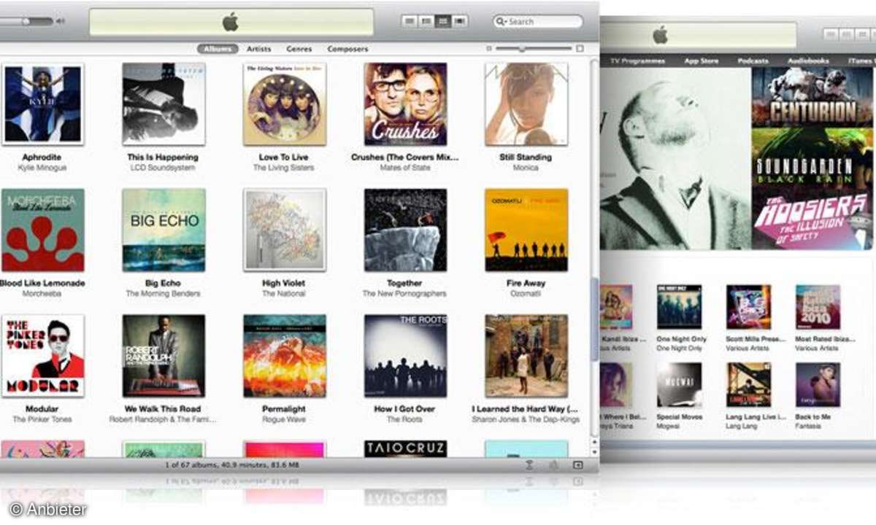Open the search magnifier options dropdown
Screen dimensions: 876x525
click(x=502, y=22)
